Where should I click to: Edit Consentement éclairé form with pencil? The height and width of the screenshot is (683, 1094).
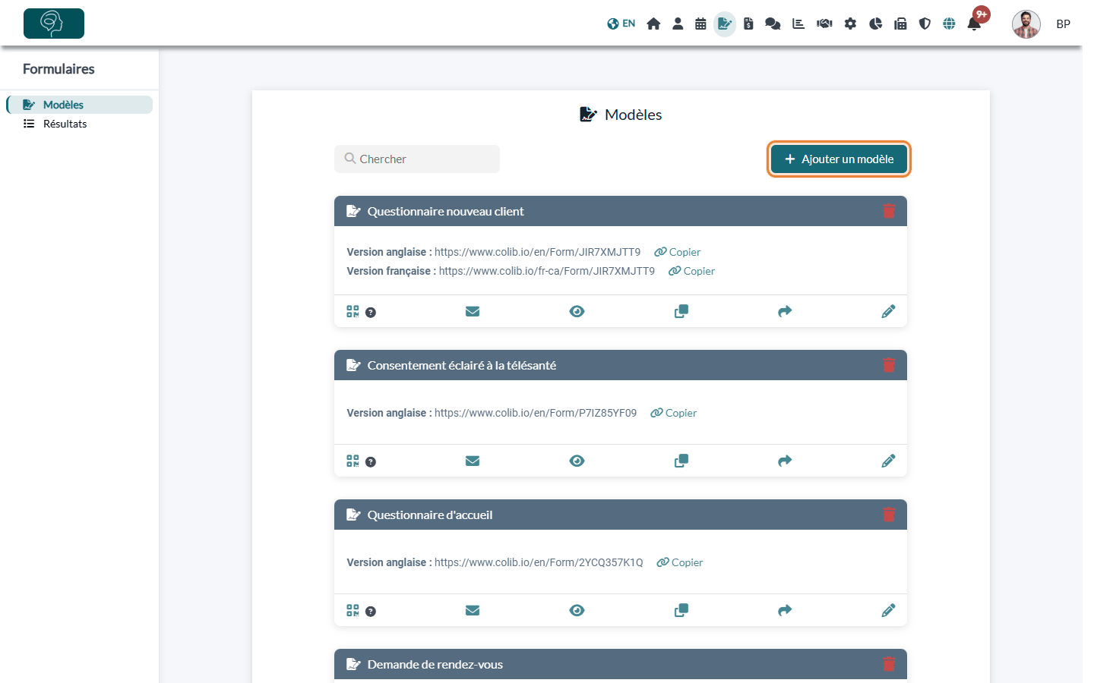coord(888,461)
